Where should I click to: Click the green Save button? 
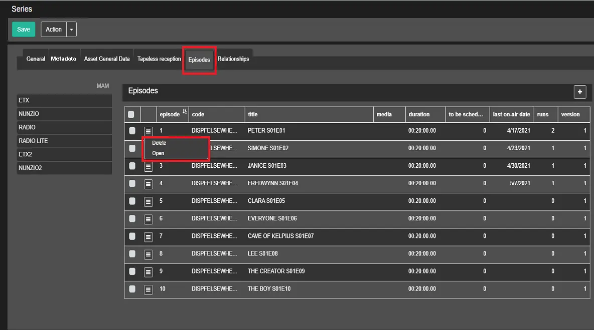24,30
